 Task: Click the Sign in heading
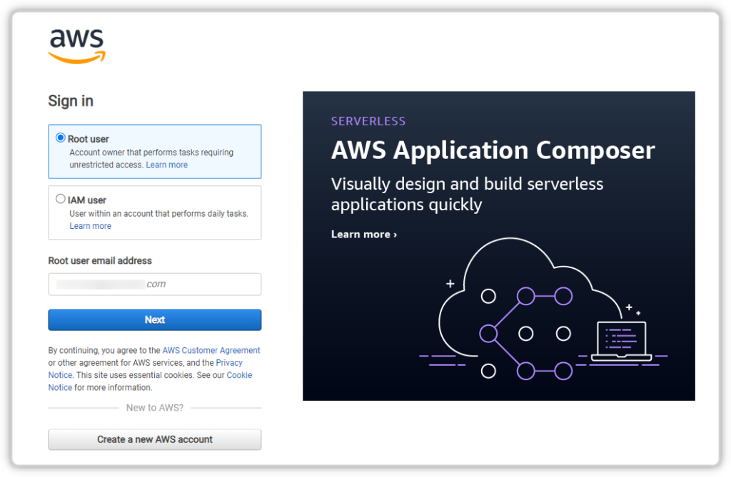(x=71, y=101)
